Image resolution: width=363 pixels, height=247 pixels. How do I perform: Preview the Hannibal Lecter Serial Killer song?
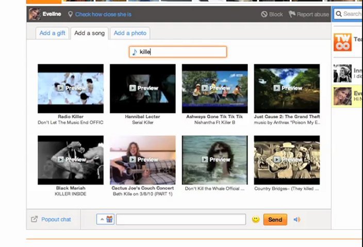(143, 89)
